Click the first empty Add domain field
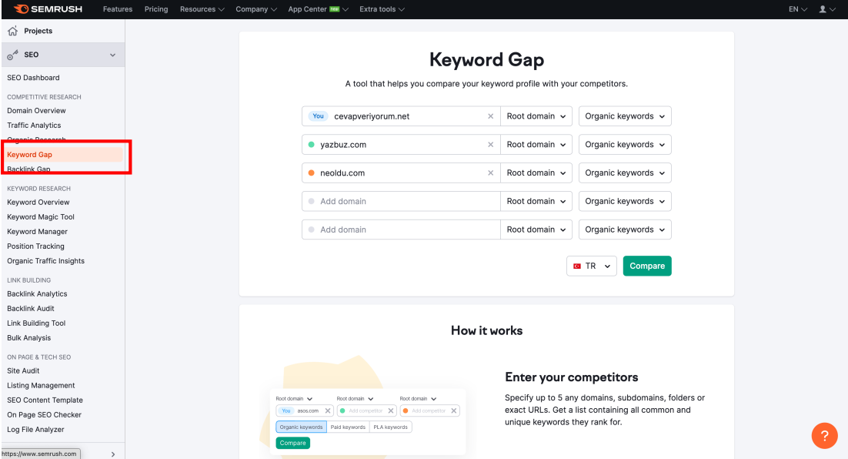The width and height of the screenshot is (848, 459). point(401,201)
